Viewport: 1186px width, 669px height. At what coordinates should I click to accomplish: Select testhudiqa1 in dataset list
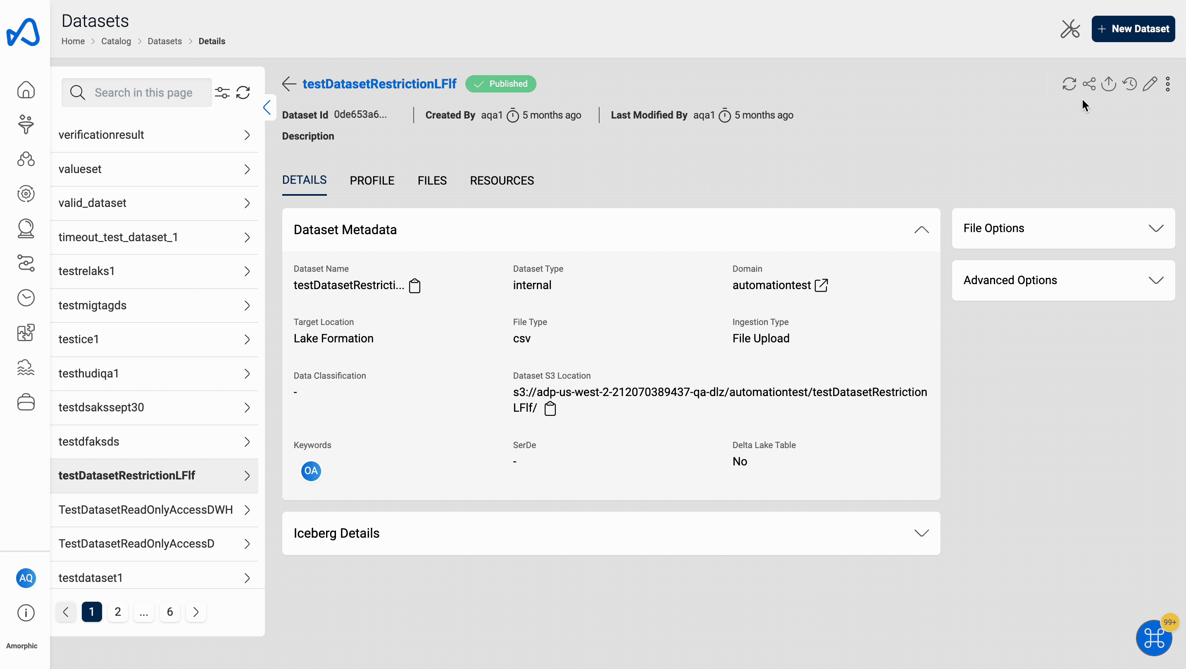(154, 373)
